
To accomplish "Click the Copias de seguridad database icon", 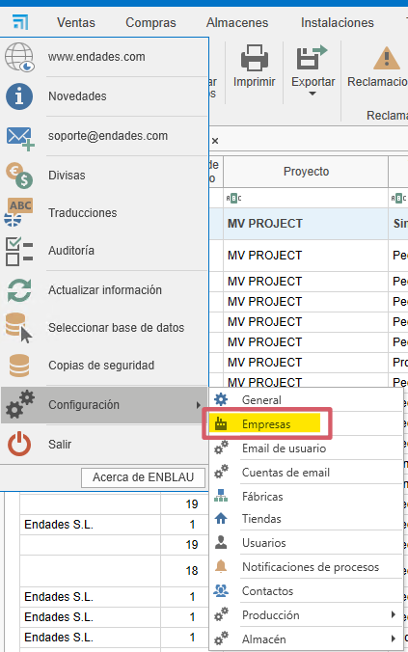I will (19, 366).
